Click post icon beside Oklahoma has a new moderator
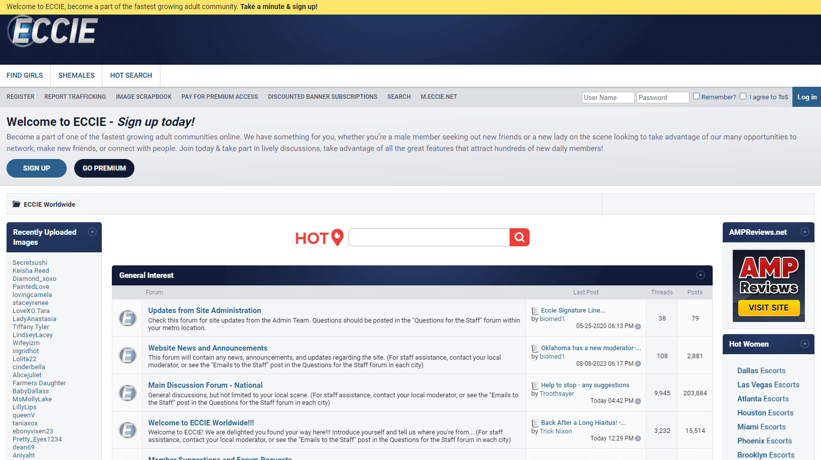Screen dimensions: 821x460 click(535, 349)
